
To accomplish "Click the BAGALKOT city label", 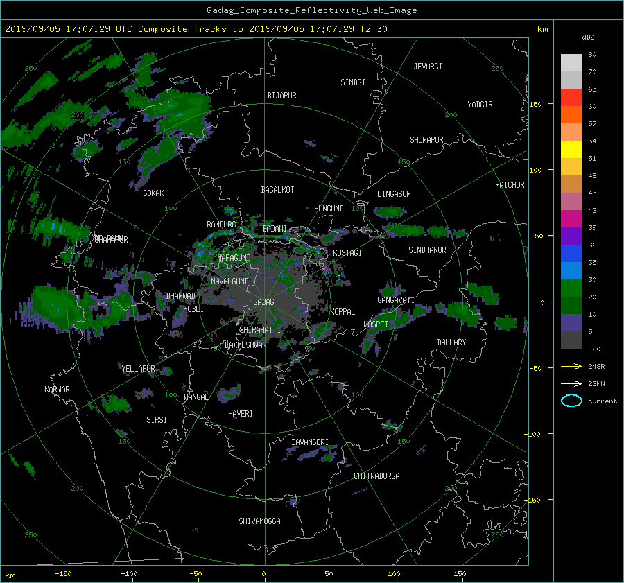I will coord(277,190).
